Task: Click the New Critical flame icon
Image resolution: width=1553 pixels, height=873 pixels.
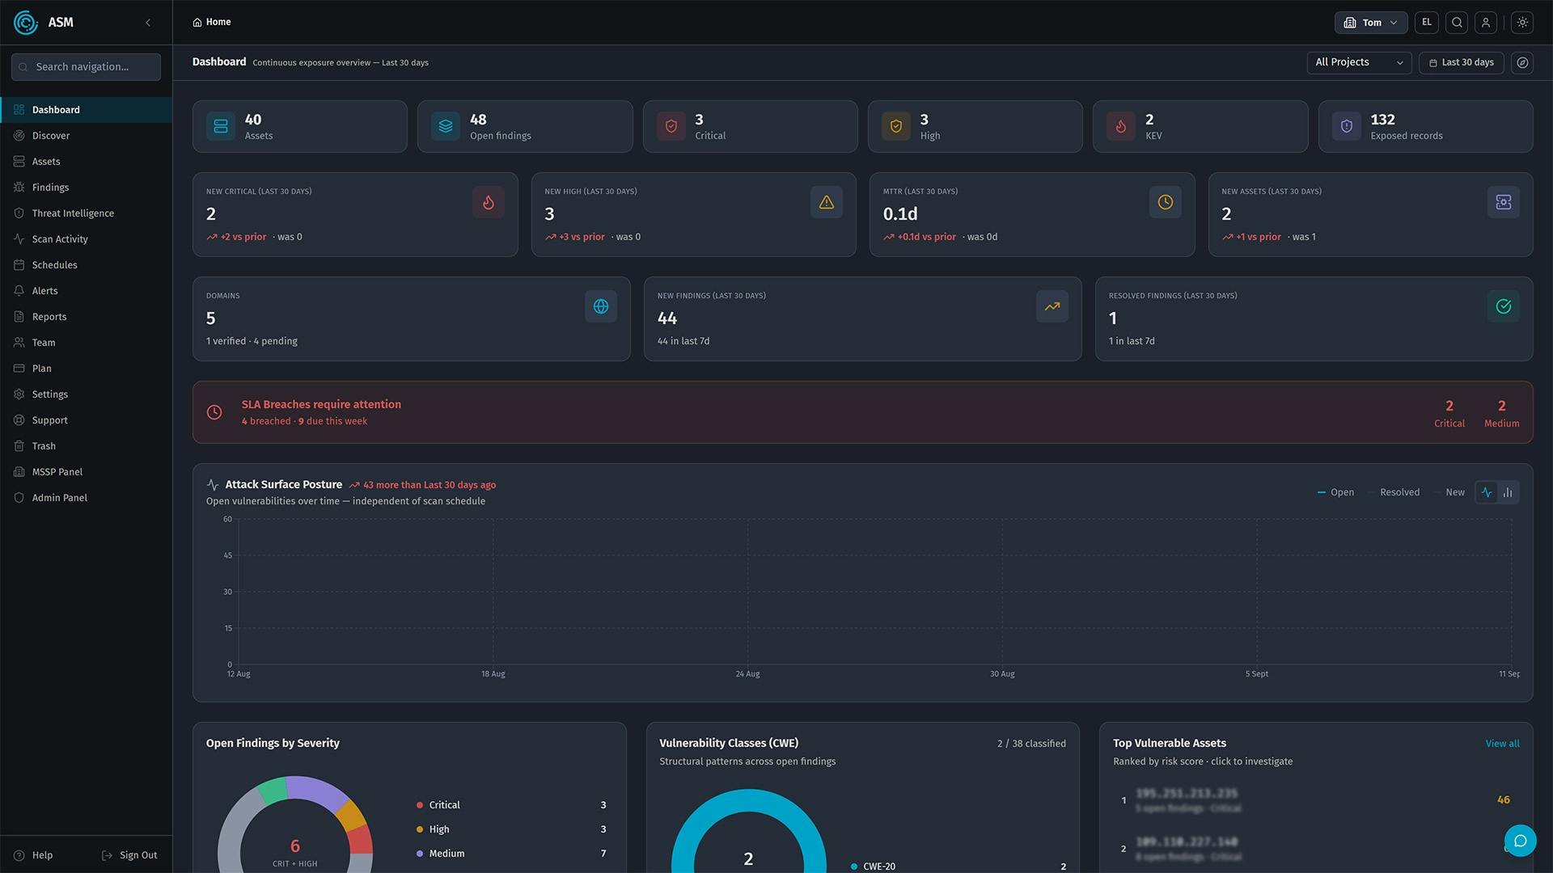Action: pos(489,202)
